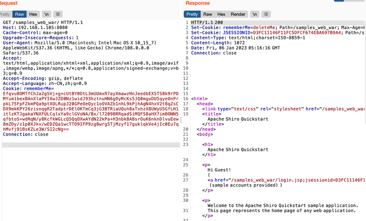Select Pretty tab in Response pane
Viewport: 366px width, 221px height.
pyautogui.click(x=192, y=14)
